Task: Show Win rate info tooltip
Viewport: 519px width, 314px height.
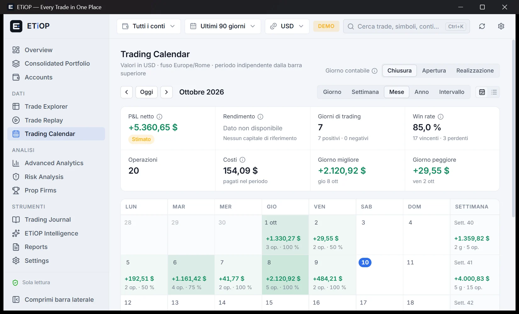Action: [x=441, y=117]
